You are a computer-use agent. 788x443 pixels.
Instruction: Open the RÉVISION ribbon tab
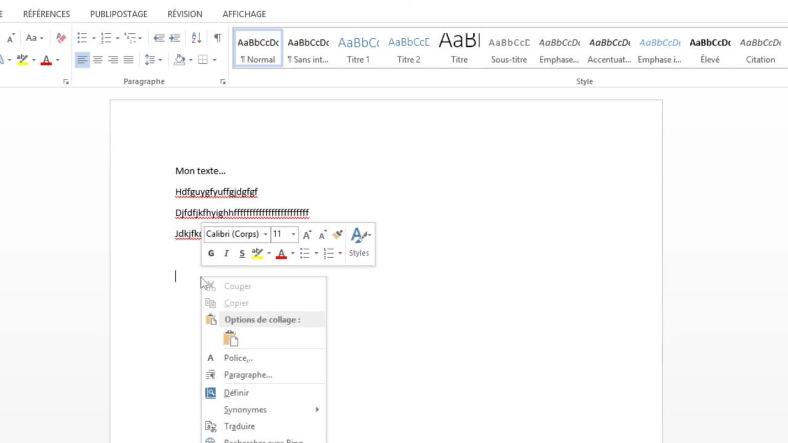(185, 14)
